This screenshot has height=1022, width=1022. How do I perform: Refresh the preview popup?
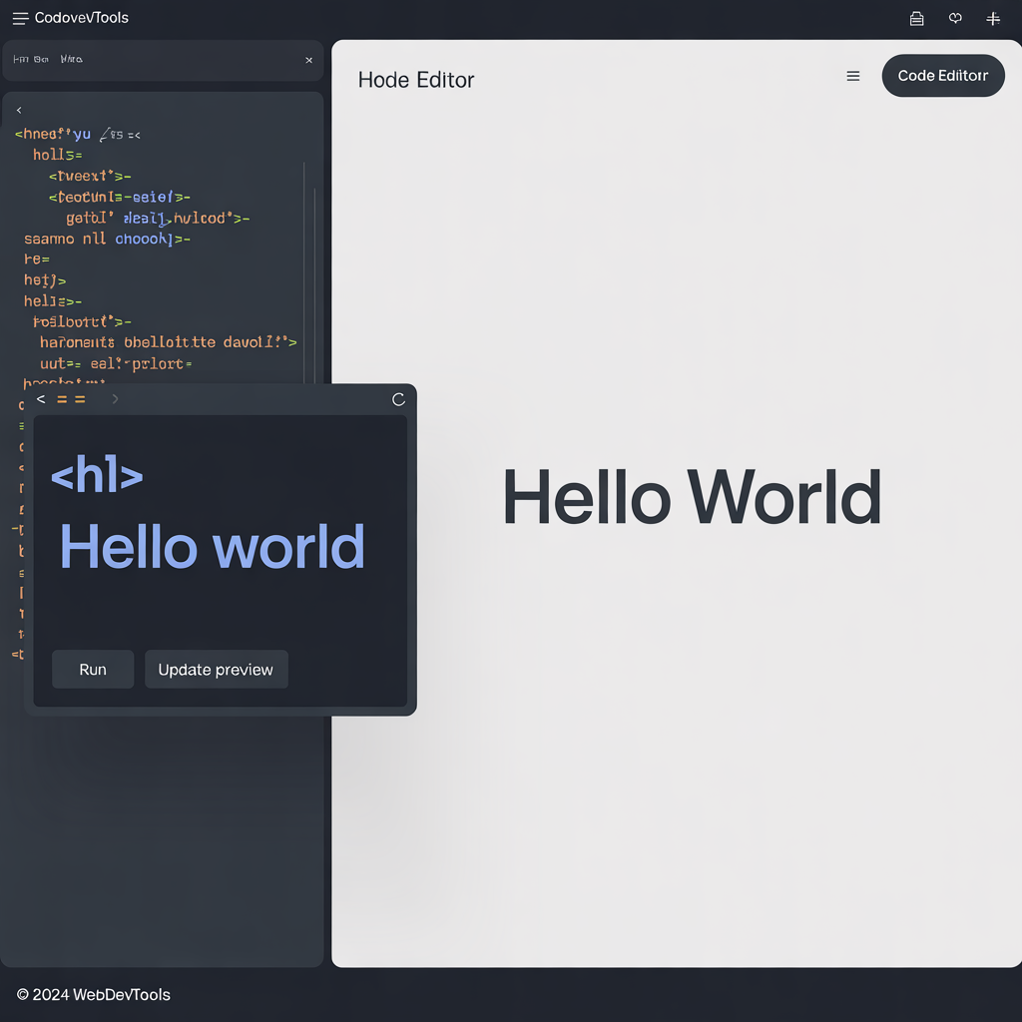[398, 398]
